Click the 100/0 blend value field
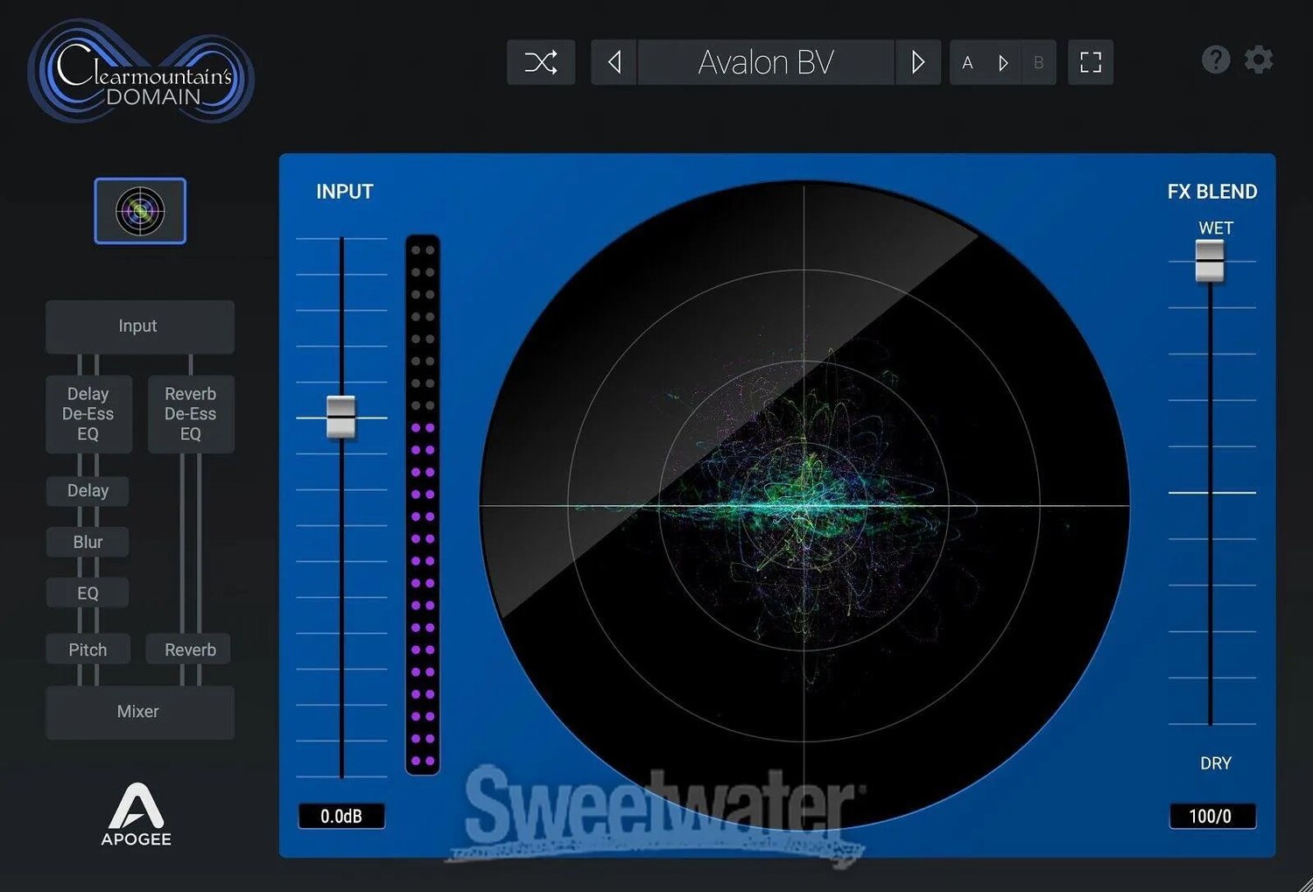The width and height of the screenshot is (1313, 892). [1212, 817]
